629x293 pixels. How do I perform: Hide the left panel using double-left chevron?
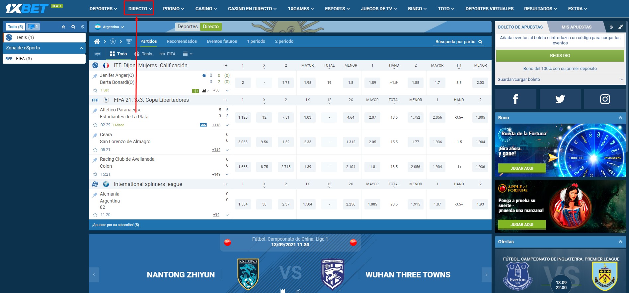pos(83,27)
